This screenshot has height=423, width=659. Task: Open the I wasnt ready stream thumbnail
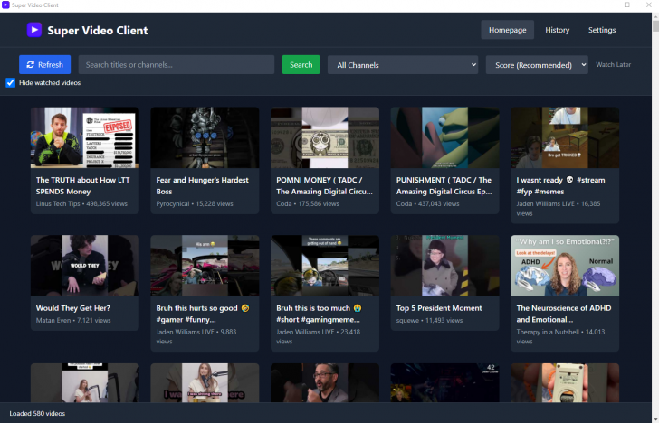[x=565, y=137]
